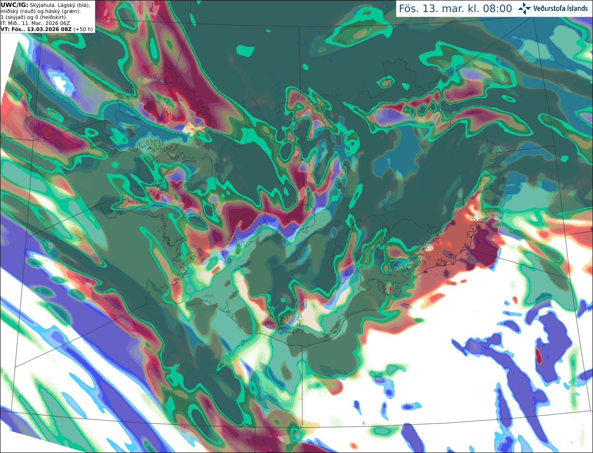Screen dimensions: 593x453
Task: Click the Veðurstofa Íslands pinwheel logo icon
Action: (524, 8)
